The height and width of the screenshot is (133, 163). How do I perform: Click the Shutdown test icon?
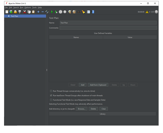[x=65, y=12]
